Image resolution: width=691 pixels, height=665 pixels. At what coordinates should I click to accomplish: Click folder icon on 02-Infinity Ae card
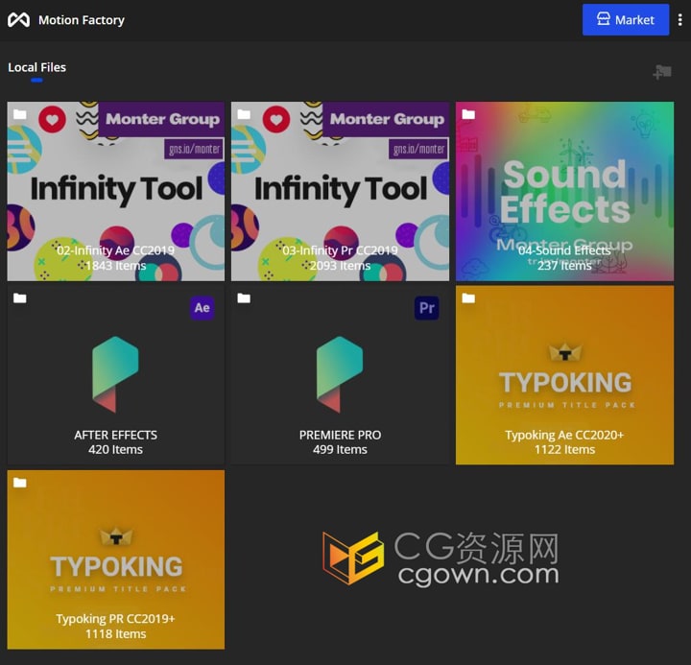[x=20, y=114]
